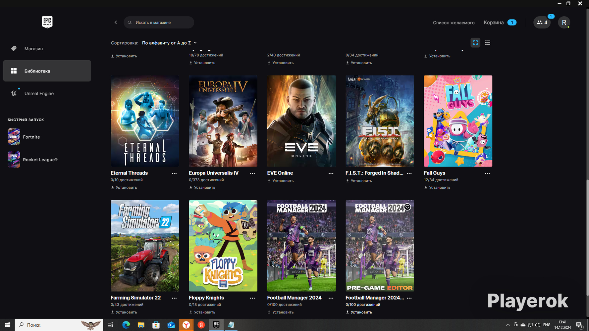Open the red Yandex icon in taskbar
Image resolution: width=589 pixels, height=331 pixels.
(201, 325)
